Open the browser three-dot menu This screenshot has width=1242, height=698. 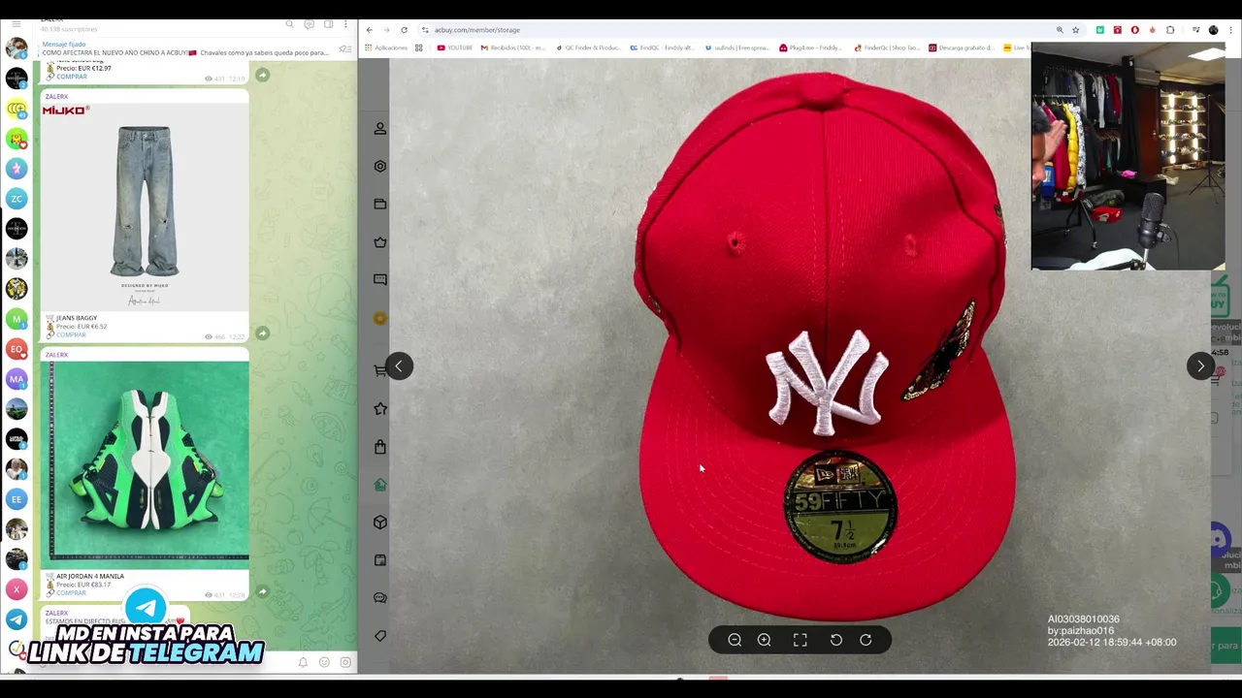1229,30
